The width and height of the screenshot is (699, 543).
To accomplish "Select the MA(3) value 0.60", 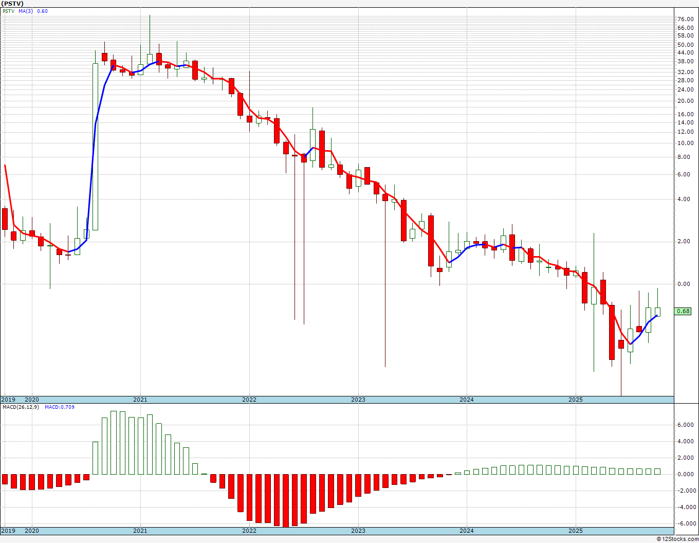I will (x=42, y=11).
